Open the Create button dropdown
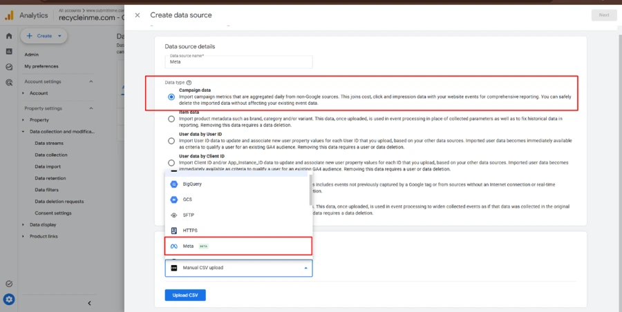622x312 pixels. point(59,36)
